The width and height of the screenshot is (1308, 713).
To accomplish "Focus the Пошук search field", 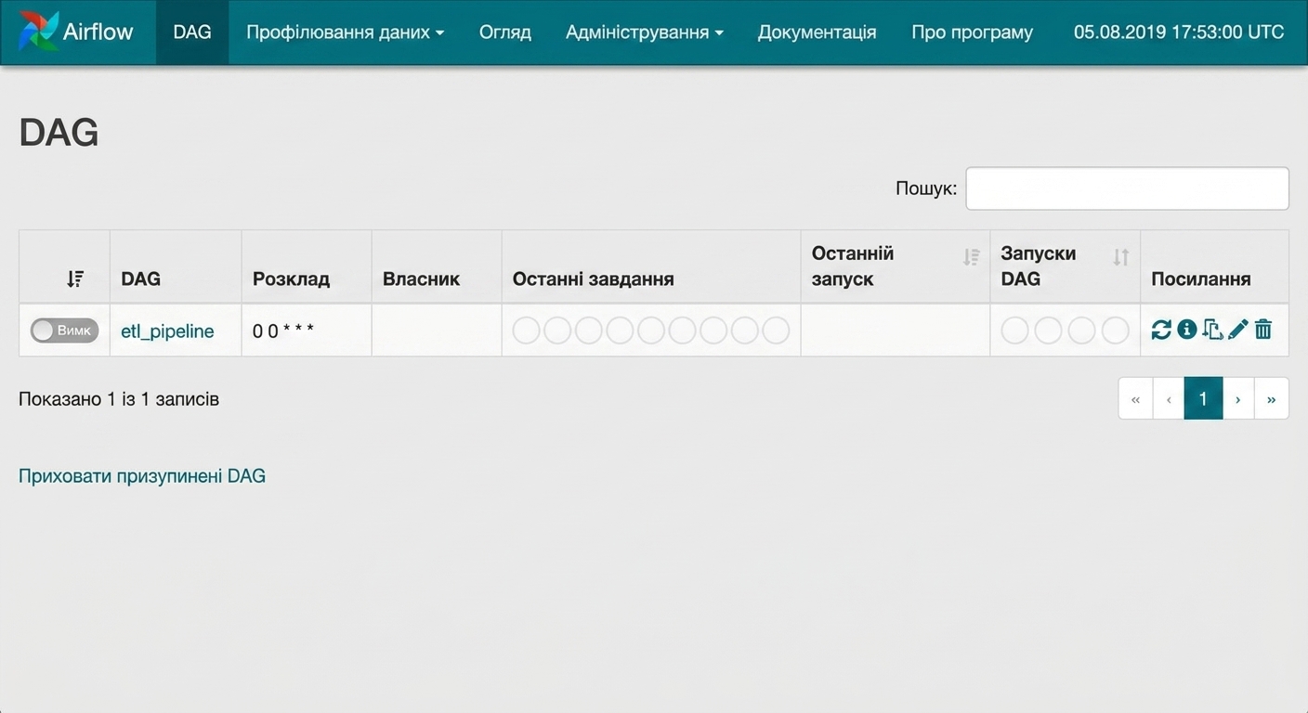I will [1127, 188].
